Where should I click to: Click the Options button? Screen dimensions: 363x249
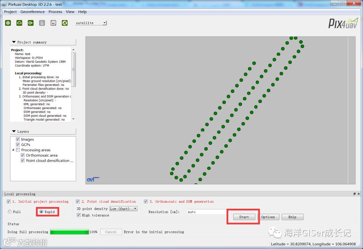coord(268,217)
